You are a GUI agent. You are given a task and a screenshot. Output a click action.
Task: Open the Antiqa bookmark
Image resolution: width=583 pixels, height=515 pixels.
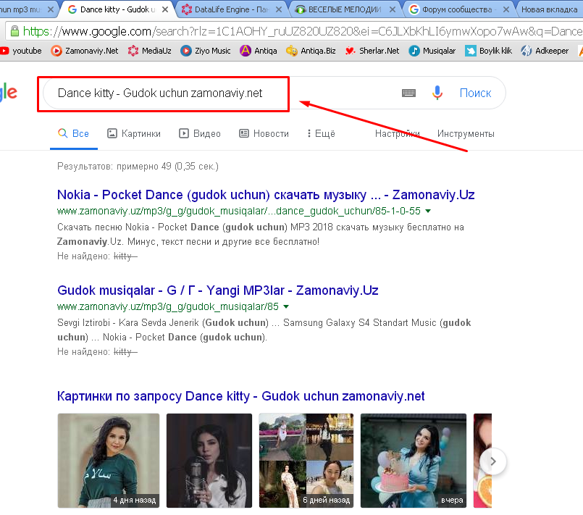point(259,51)
